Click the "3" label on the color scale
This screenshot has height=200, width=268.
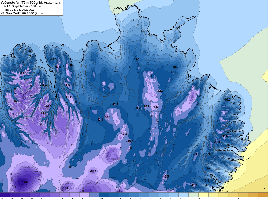(x=229, y=198)
